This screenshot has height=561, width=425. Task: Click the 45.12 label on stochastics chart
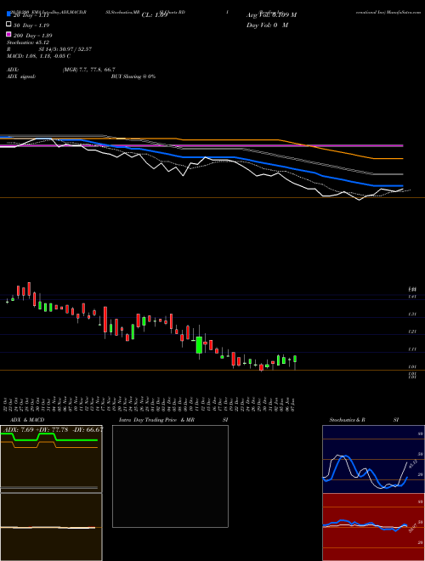click(412, 464)
